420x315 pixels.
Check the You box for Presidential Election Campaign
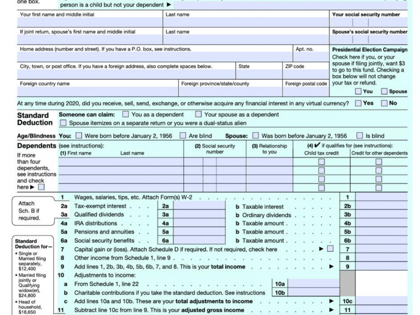point(358,91)
